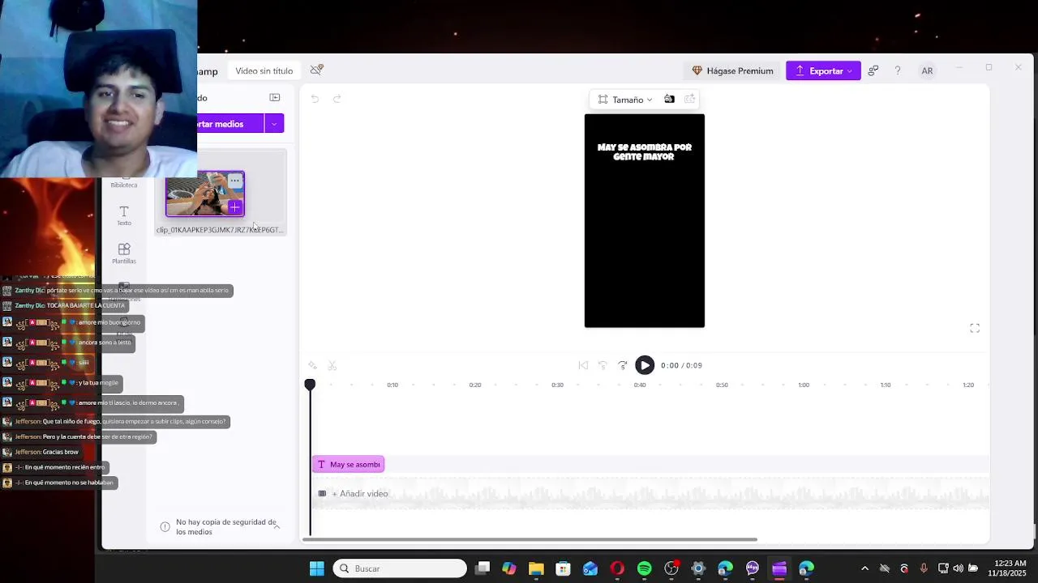Screen dimensions: 1038x583
Task: Add the clip to timeline via plus icon
Action: [234, 208]
